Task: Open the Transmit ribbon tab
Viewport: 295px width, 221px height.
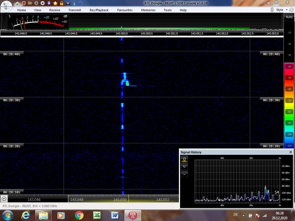Action: pos(75,10)
